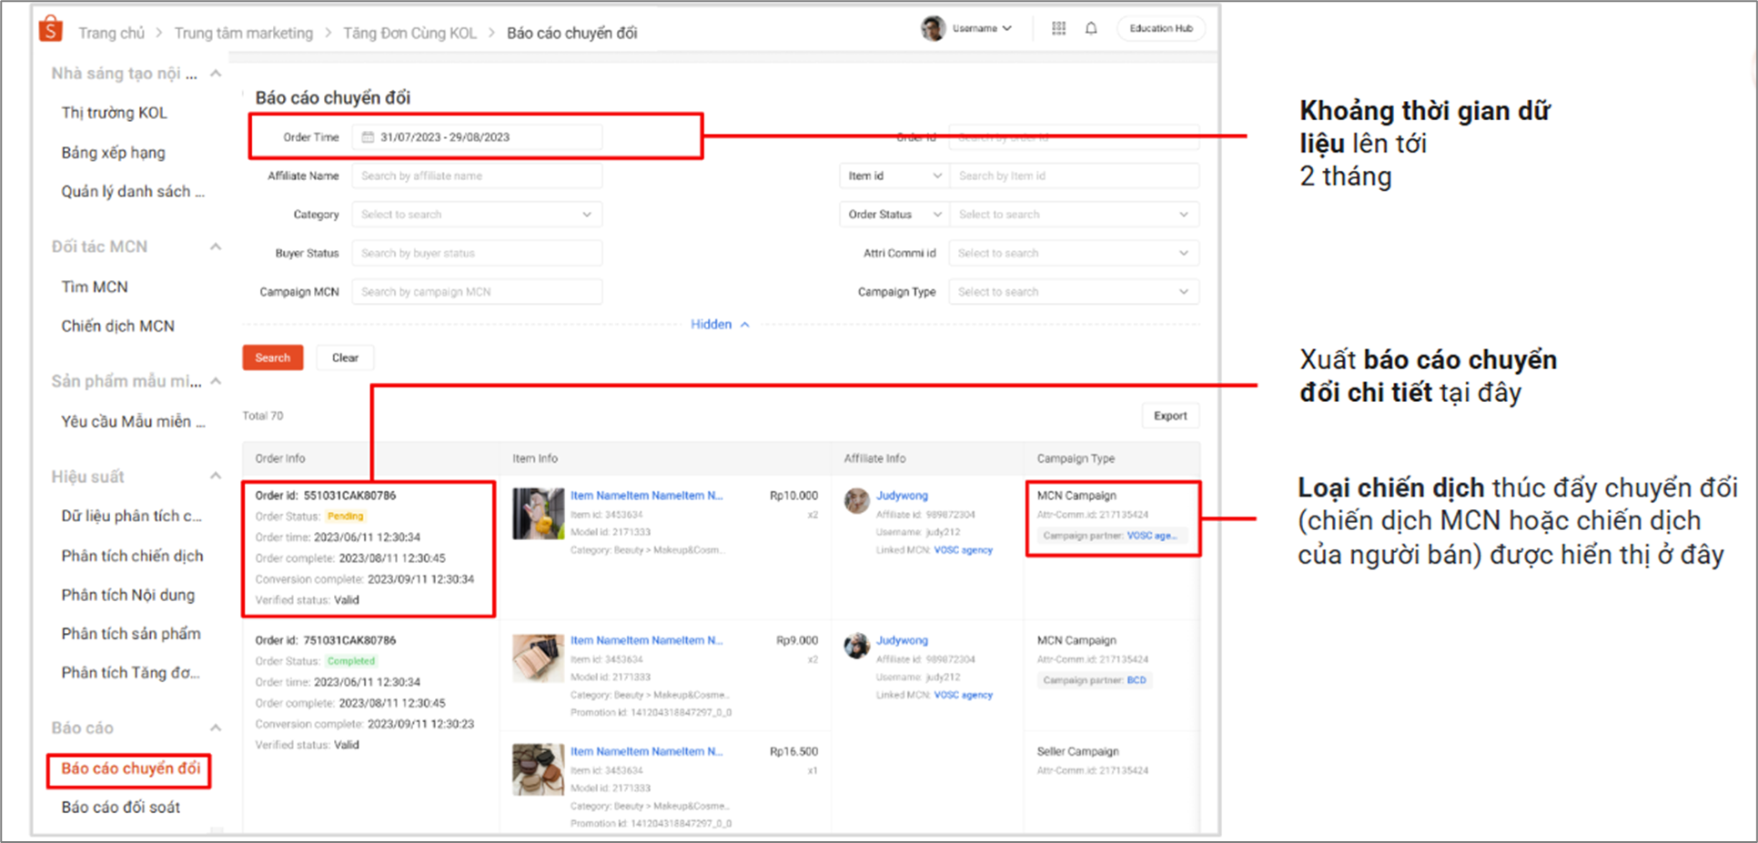Go to Thị trường KOL menu item
This screenshot has width=1758, height=843.
[115, 113]
